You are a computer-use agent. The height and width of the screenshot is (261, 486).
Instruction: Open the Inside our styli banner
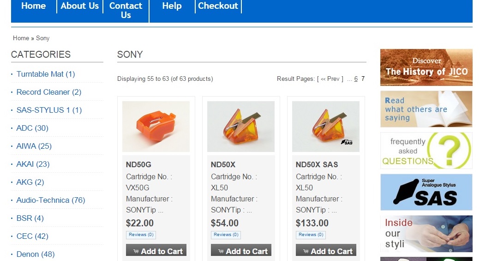426,234
